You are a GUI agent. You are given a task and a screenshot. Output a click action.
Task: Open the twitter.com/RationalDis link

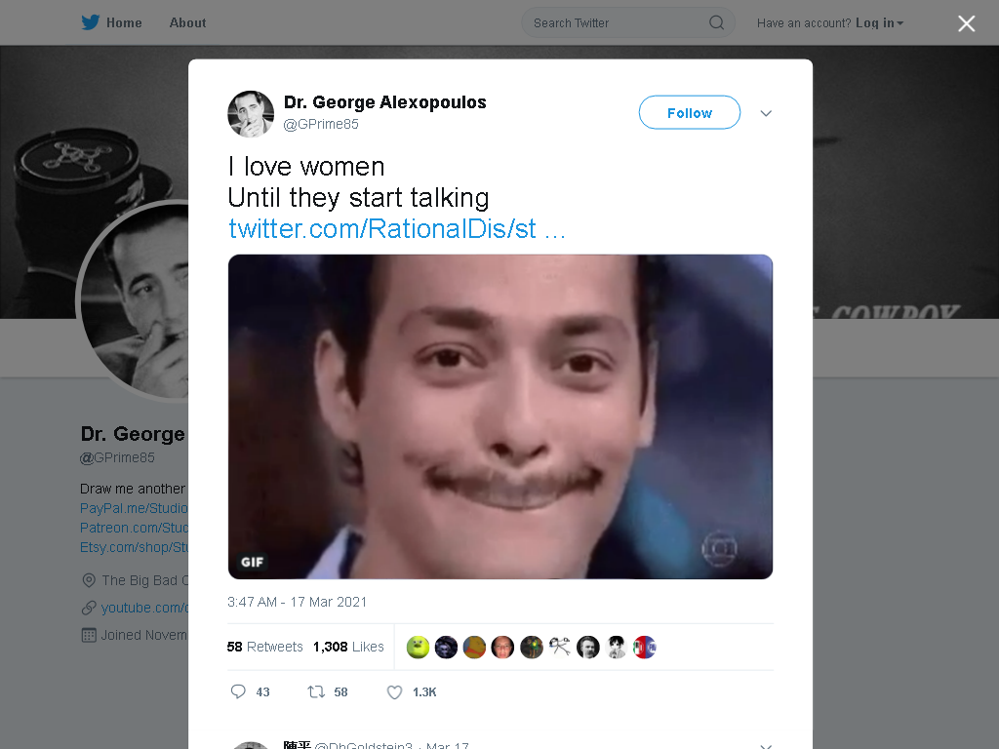pyautogui.click(x=396, y=228)
